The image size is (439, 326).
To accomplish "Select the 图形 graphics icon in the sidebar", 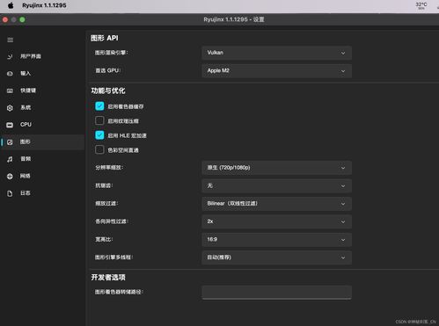I will point(10,142).
